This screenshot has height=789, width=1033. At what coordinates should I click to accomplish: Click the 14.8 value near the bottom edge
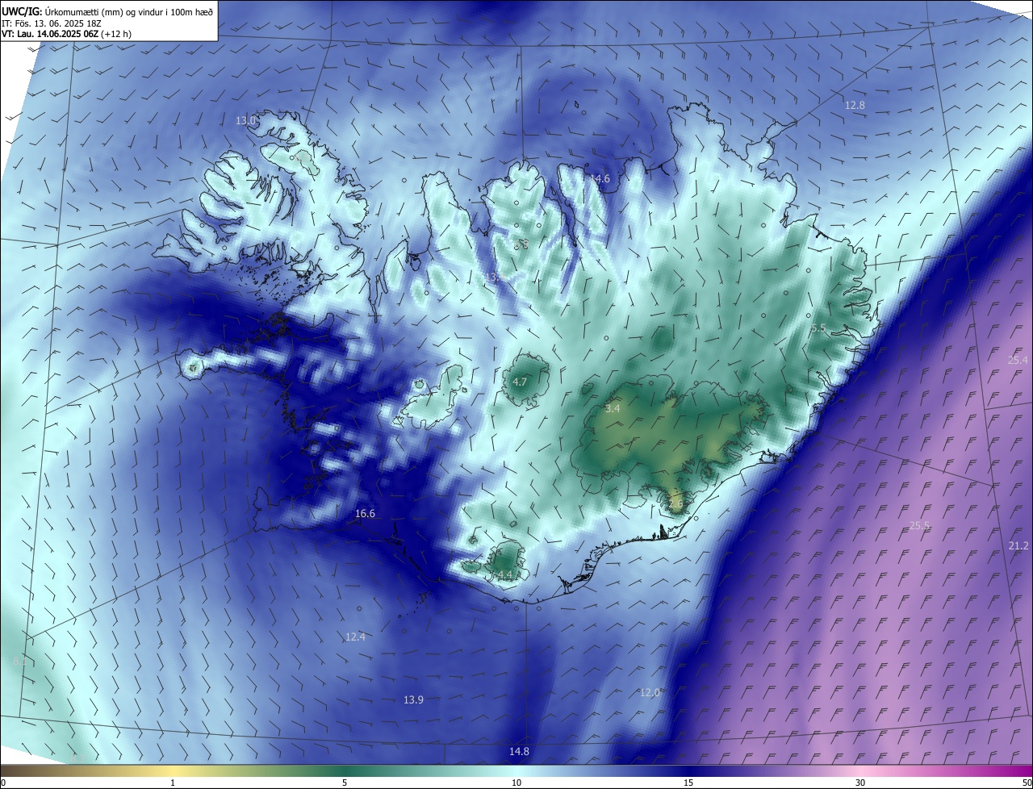[x=519, y=751]
